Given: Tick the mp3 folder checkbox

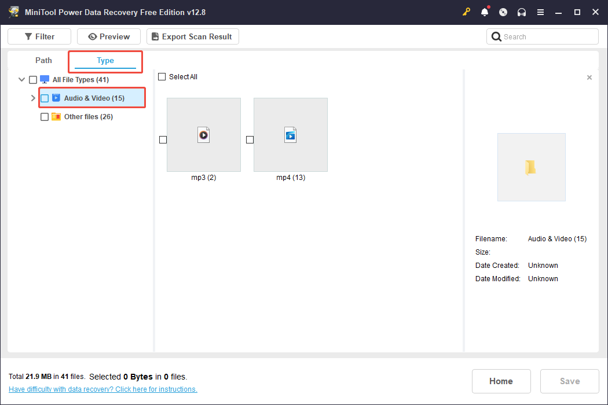Looking at the screenshot, I should tap(163, 139).
